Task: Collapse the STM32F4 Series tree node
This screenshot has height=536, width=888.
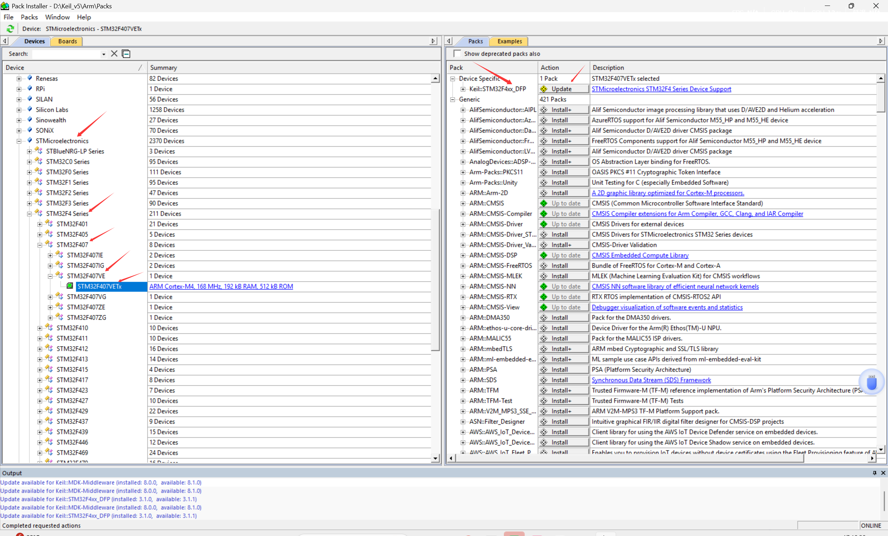Action: coord(29,214)
